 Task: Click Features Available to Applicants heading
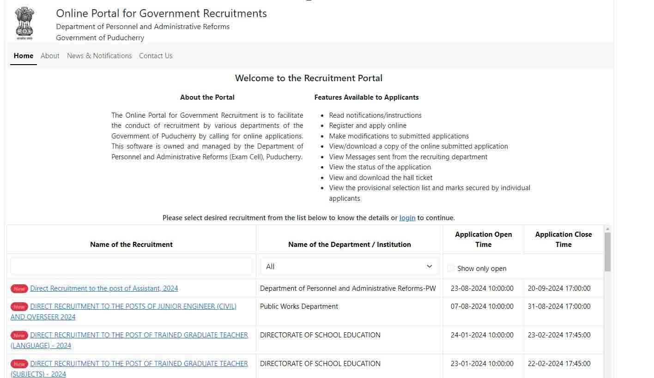click(x=366, y=97)
